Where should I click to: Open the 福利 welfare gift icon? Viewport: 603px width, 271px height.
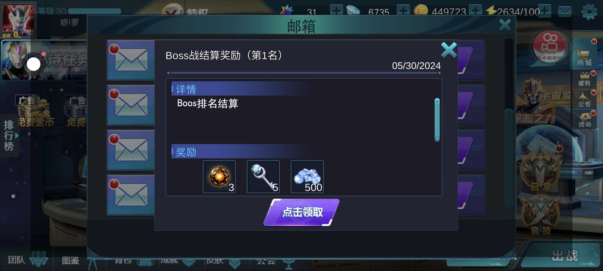click(x=584, y=79)
